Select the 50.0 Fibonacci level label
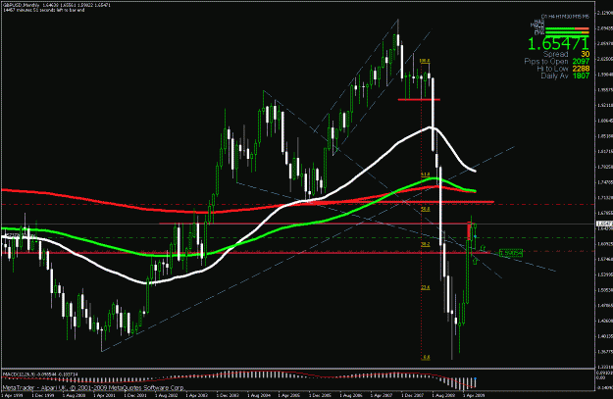 (426, 209)
